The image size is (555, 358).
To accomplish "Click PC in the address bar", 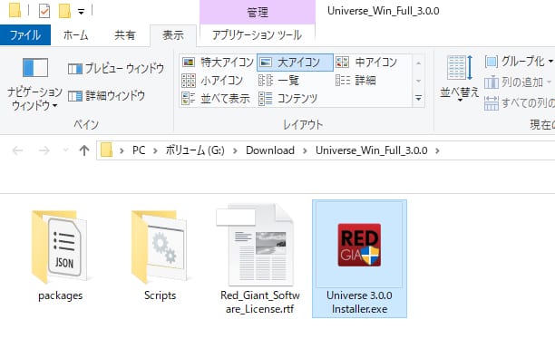I will pyautogui.click(x=139, y=150).
